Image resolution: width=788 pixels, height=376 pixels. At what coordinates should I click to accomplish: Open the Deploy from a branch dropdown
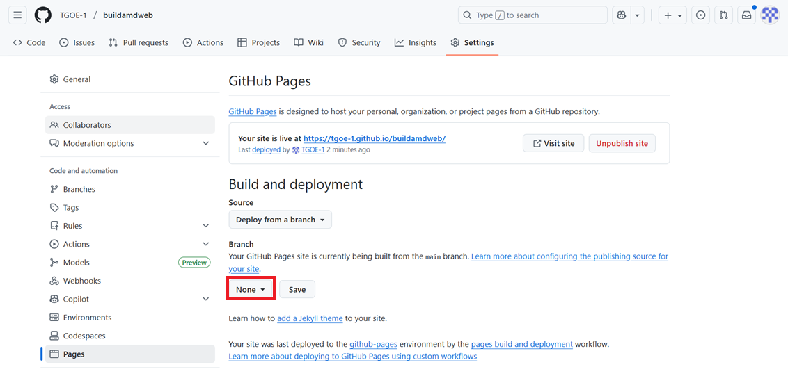coord(280,220)
